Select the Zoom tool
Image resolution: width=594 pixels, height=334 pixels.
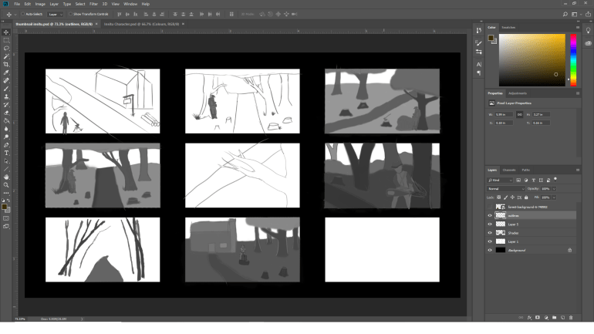(6, 185)
